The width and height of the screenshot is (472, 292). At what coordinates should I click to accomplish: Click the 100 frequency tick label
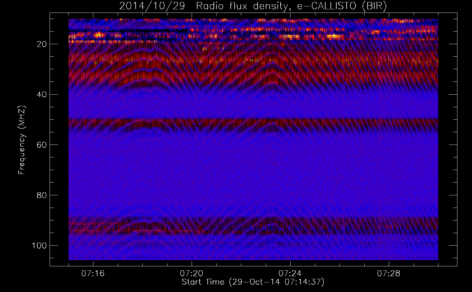[40, 245]
